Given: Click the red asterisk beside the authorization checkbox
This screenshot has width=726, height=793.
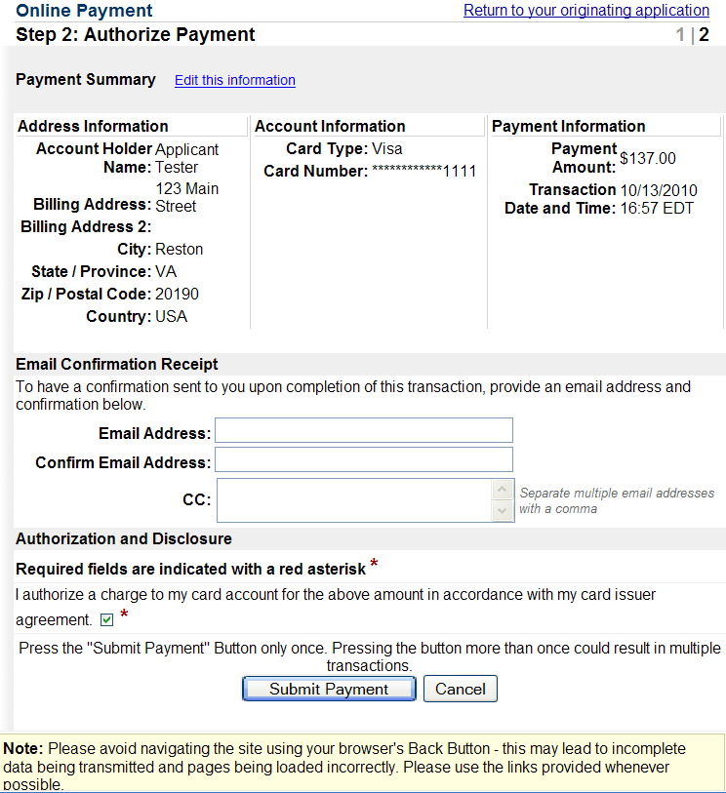Looking at the screenshot, I should point(123,615).
